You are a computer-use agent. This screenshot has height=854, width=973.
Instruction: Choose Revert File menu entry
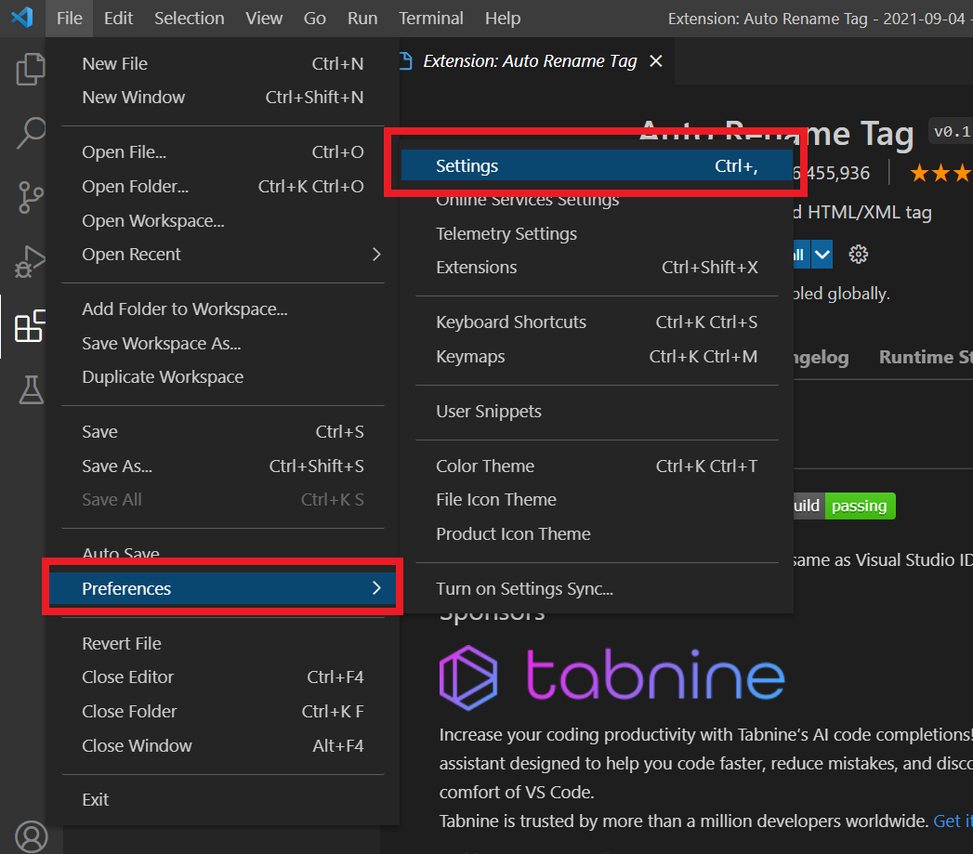point(223,644)
